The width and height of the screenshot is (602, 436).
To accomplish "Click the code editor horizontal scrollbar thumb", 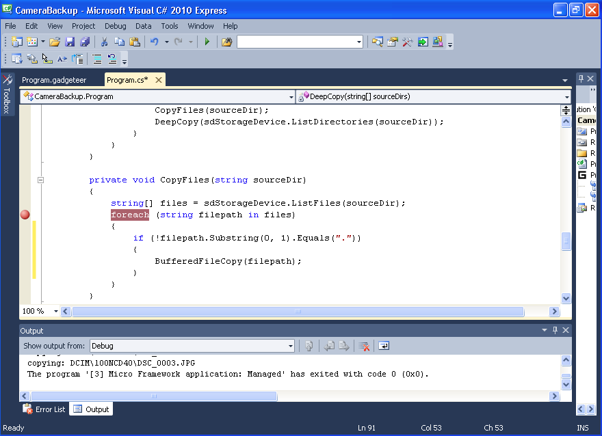I will 298,311.
